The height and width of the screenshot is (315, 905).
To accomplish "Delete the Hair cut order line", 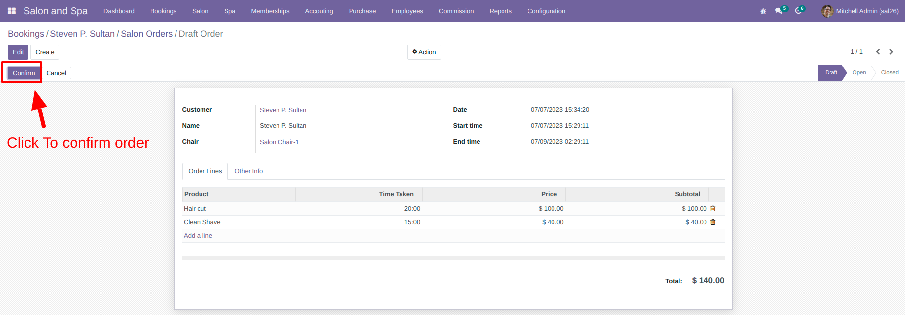I will (713, 208).
